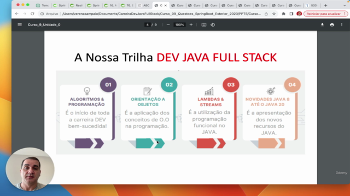Go forward in browser history
The image size is (350, 196).
tap(25, 14)
